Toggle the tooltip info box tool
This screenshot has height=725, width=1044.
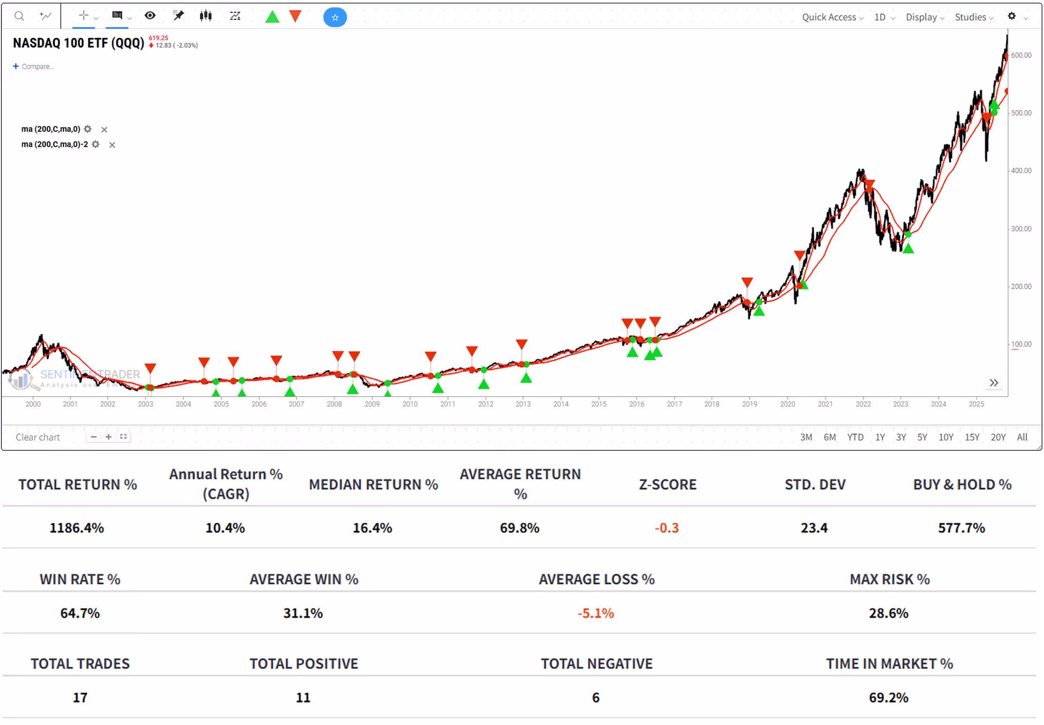117,16
